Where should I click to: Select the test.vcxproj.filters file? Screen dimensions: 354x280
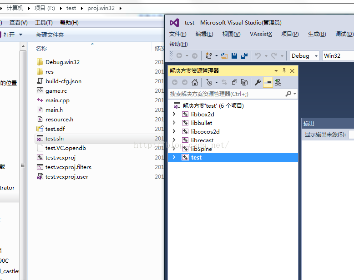click(x=68, y=167)
